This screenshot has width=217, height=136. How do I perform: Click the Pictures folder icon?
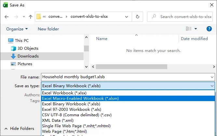(13, 64)
